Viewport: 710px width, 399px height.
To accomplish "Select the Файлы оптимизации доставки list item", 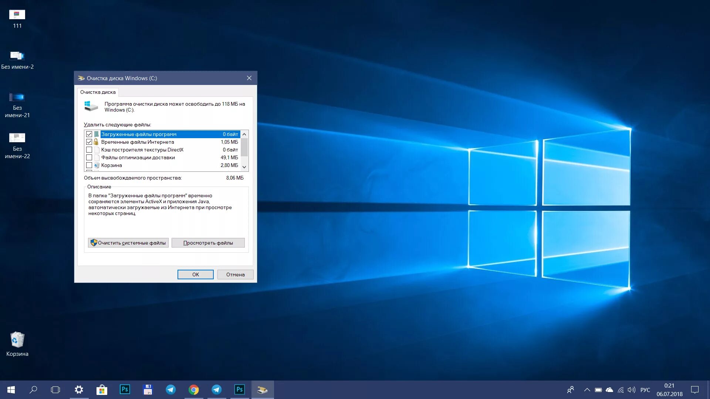I will coord(138,157).
